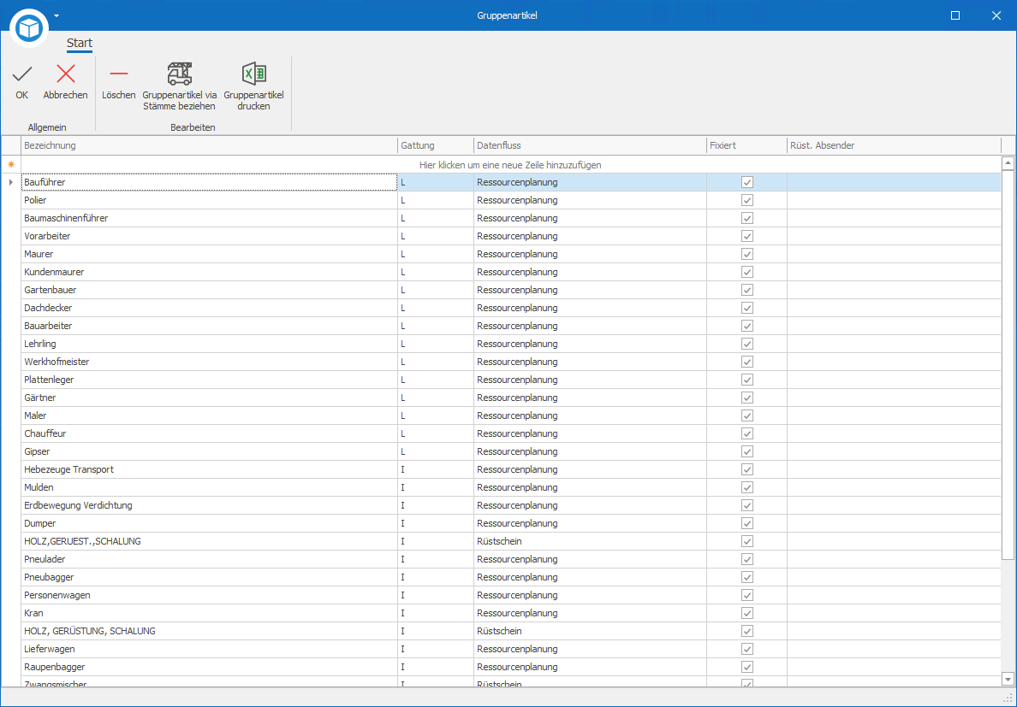Select the Chauffeur row
This screenshot has height=707, width=1017.
tap(511, 433)
